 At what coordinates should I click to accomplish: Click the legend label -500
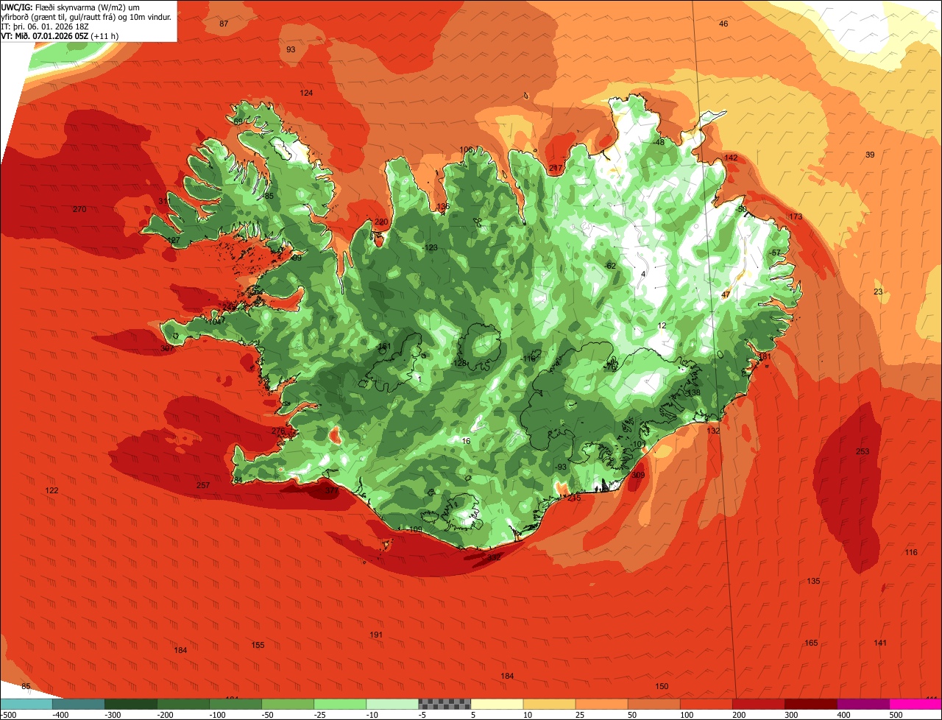click(8, 715)
